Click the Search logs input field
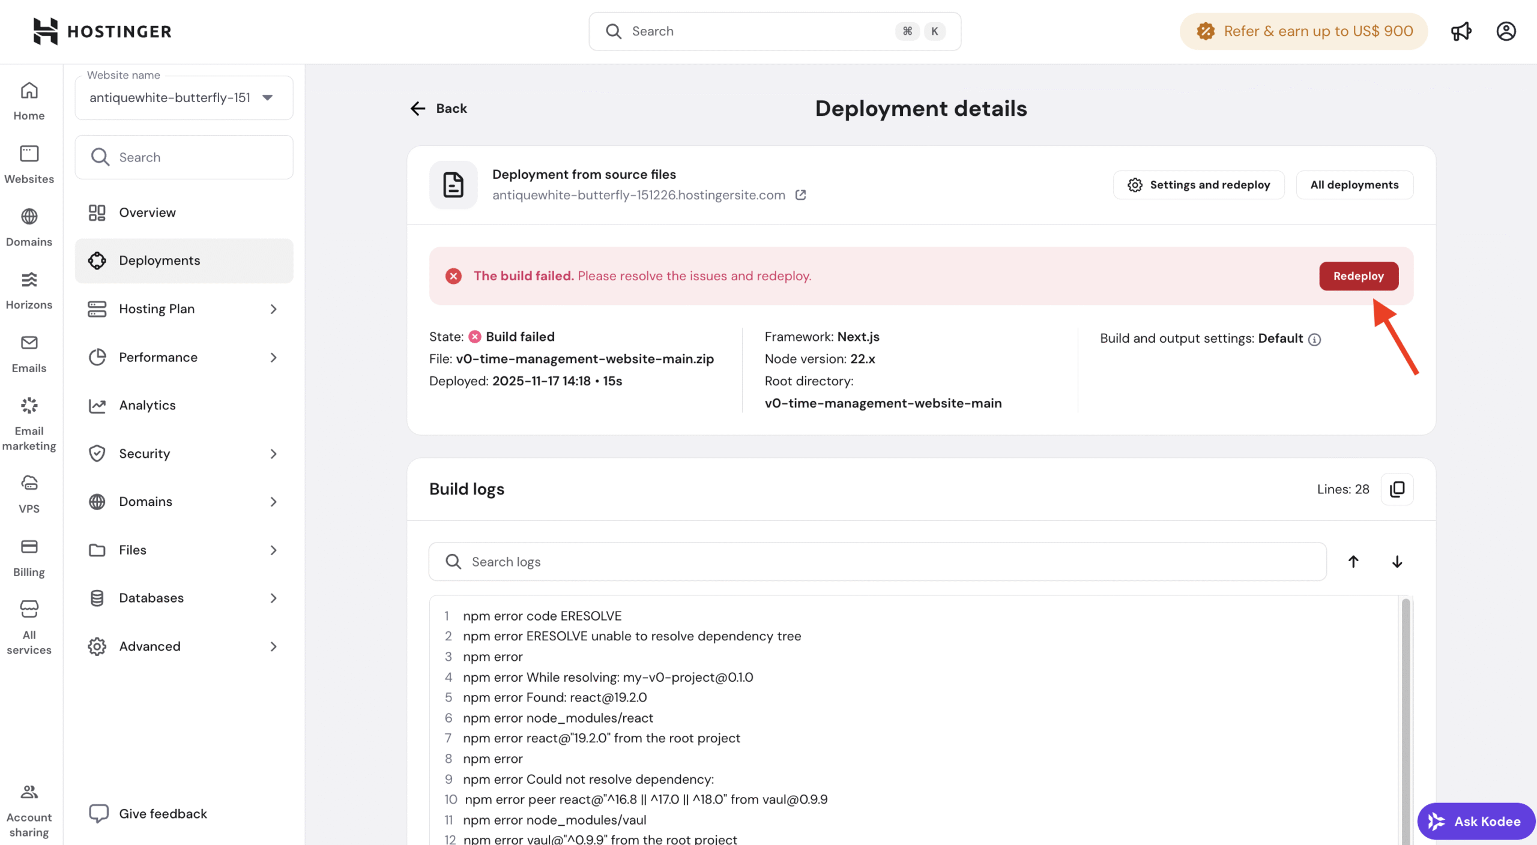The image size is (1537, 845). (x=877, y=562)
